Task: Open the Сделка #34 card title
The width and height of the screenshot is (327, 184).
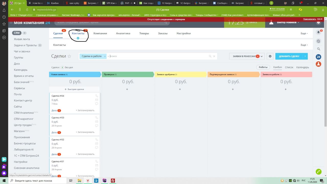Action: tap(58, 96)
